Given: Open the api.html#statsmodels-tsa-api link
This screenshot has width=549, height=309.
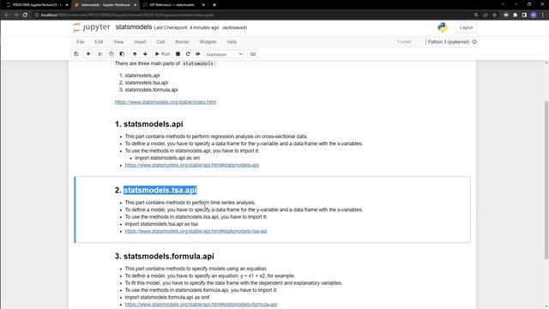Looking at the screenshot, I should click(x=196, y=231).
